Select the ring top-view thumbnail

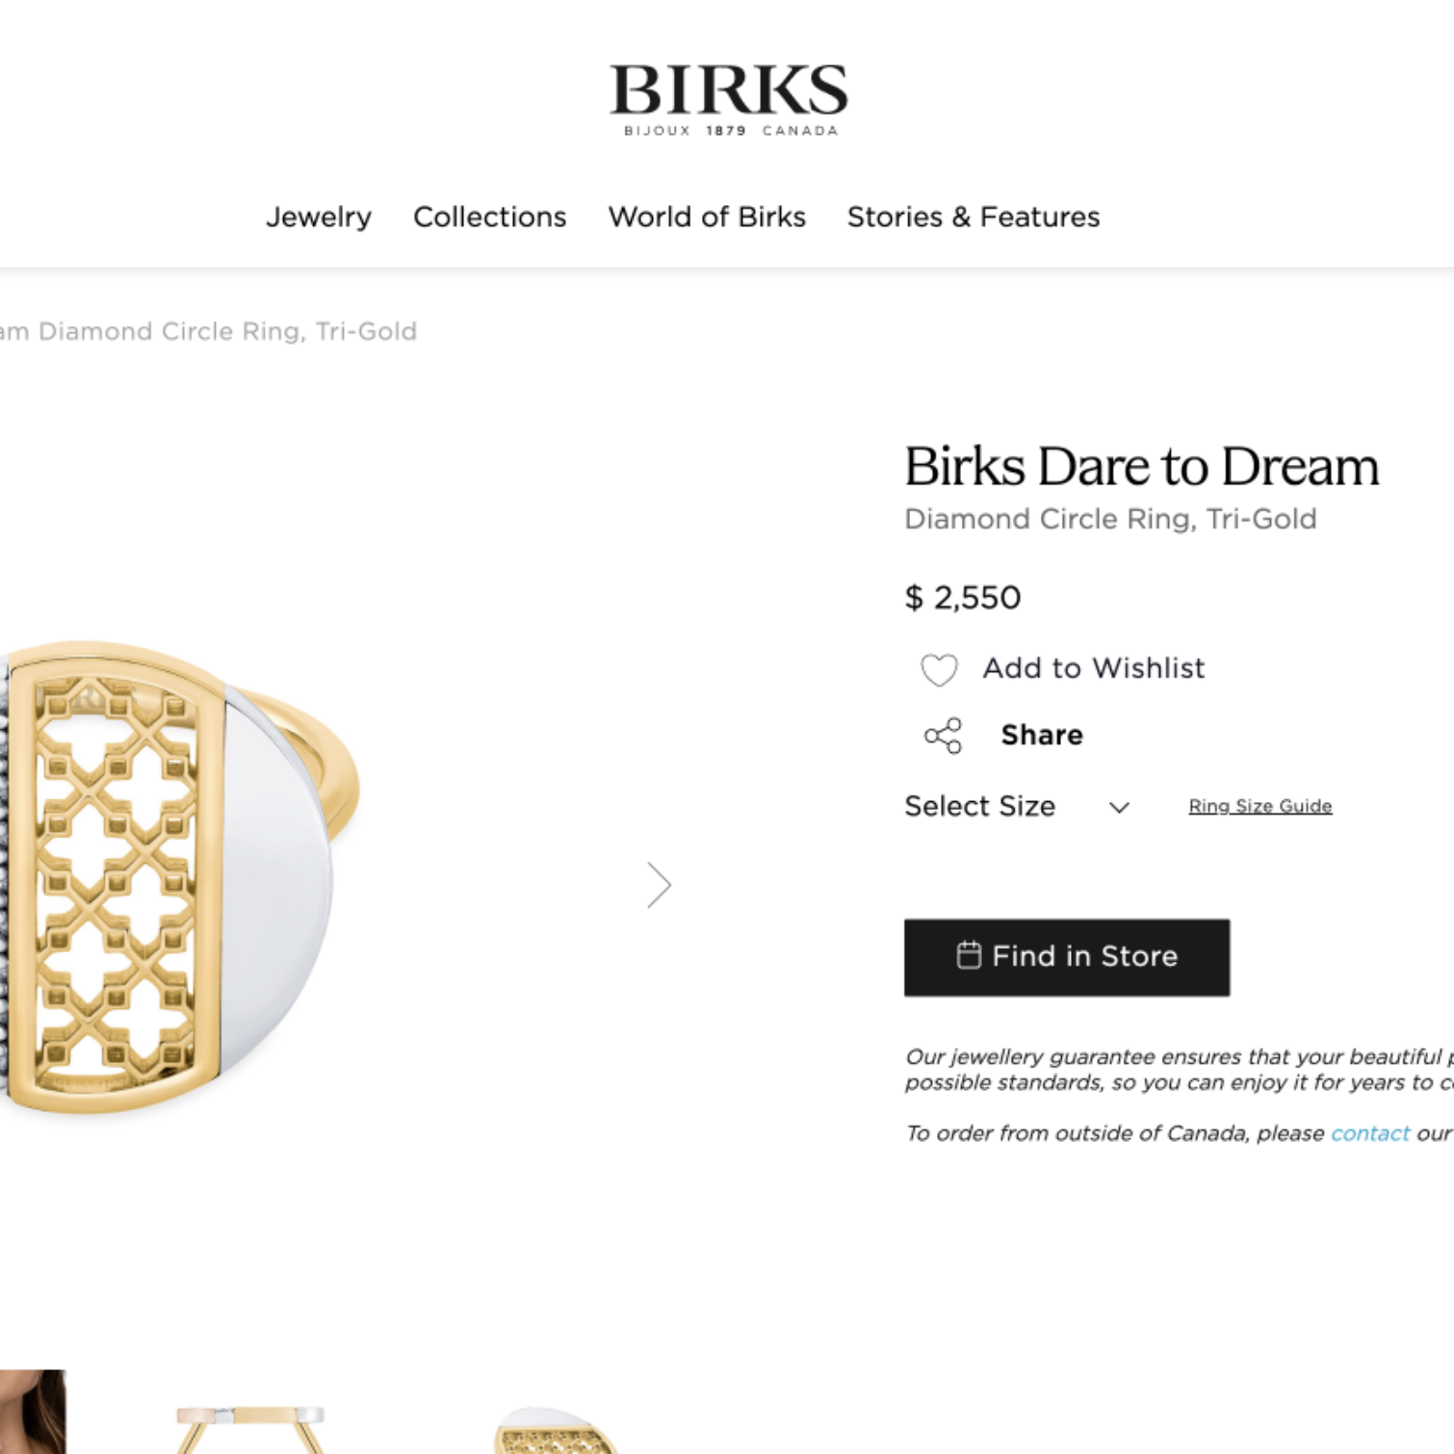coord(556,1431)
